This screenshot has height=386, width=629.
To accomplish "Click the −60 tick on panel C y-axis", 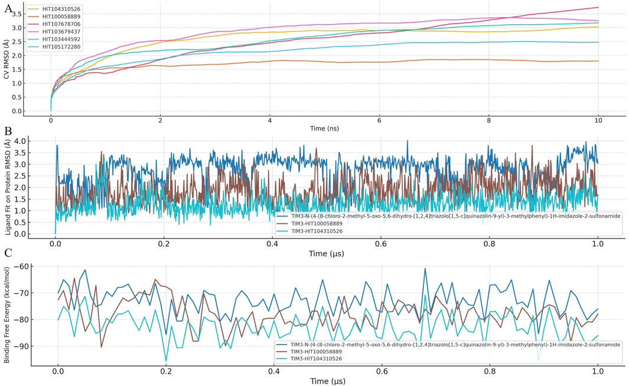I will tap(21, 267).
